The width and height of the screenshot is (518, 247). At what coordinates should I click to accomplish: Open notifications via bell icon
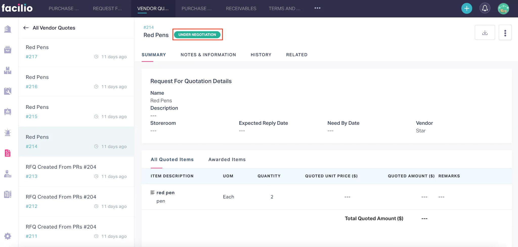485,8
